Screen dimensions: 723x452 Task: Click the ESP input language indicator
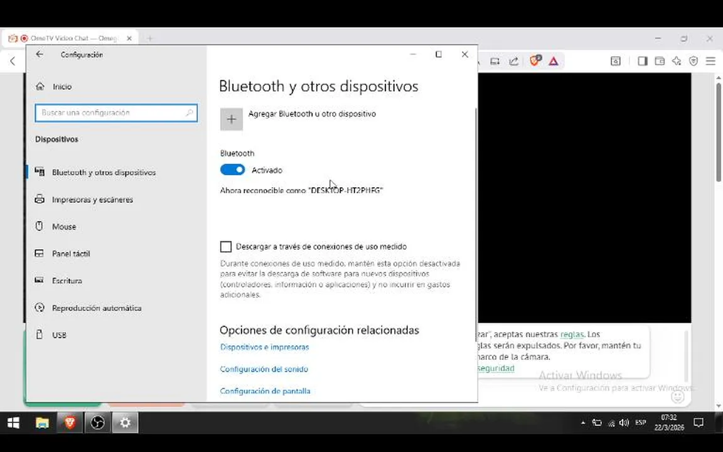[640, 422]
